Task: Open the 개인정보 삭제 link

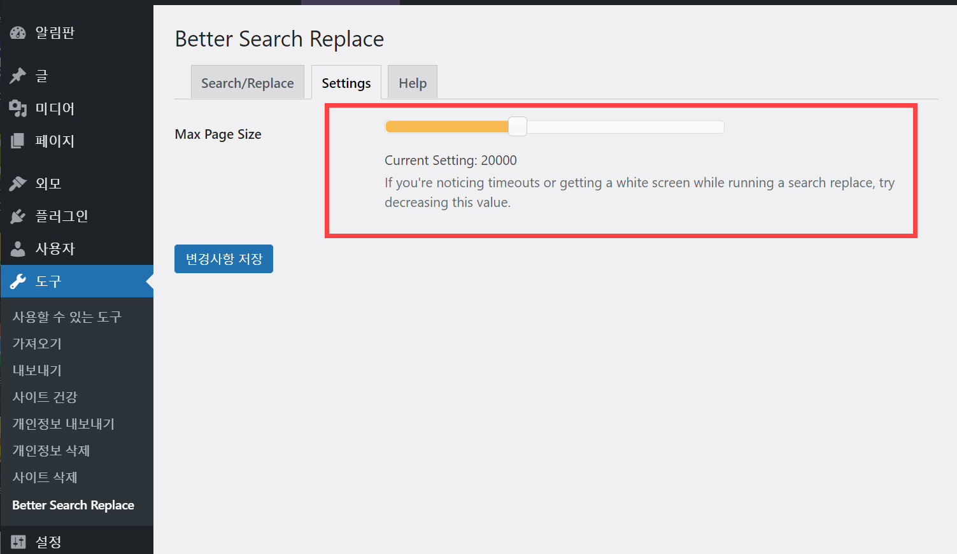Action: [x=51, y=450]
